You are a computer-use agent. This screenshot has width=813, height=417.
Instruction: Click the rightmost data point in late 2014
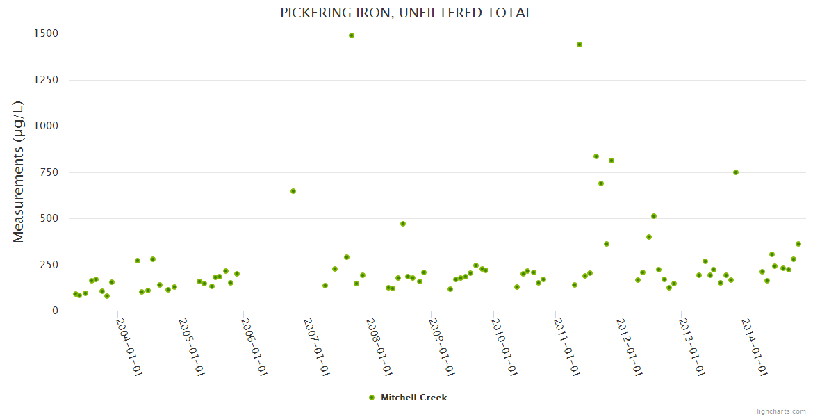(x=798, y=244)
